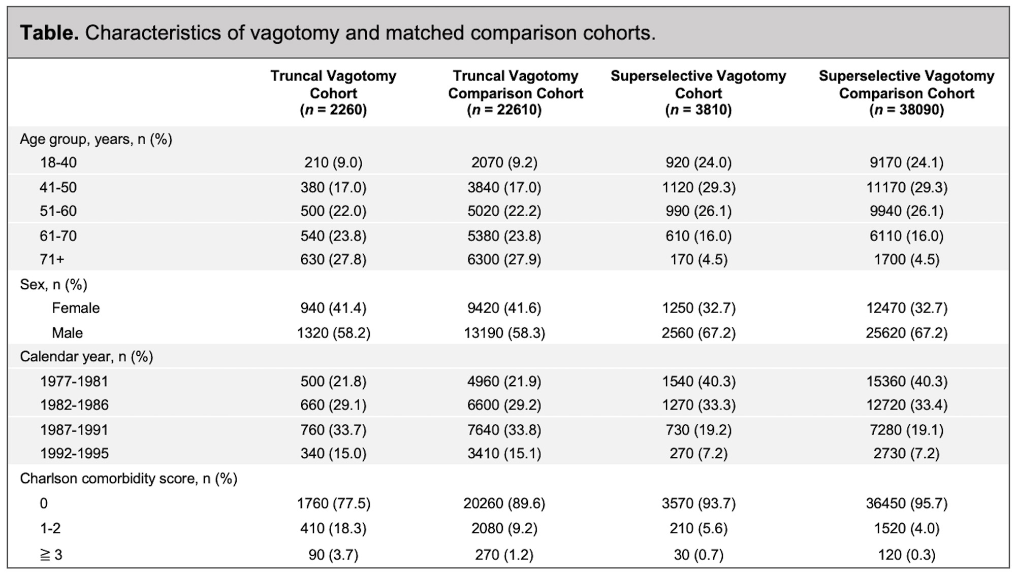Click the Truncal Vagotomy Cohort (n = 2260) header
Viewport: 1016px width, 576px height.
(x=333, y=93)
